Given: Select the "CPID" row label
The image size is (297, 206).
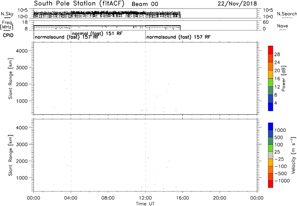Looking at the screenshot, I should tap(8, 35).
